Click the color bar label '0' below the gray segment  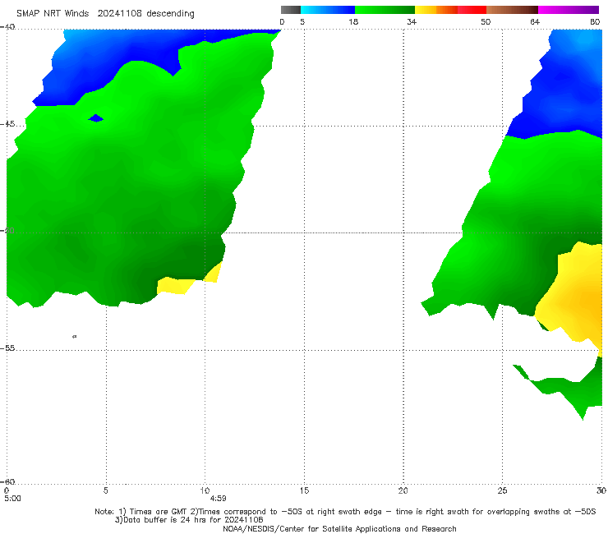point(282,22)
